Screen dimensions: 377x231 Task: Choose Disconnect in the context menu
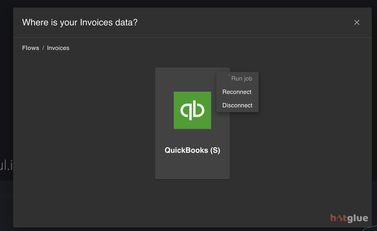pyautogui.click(x=237, y=106)
